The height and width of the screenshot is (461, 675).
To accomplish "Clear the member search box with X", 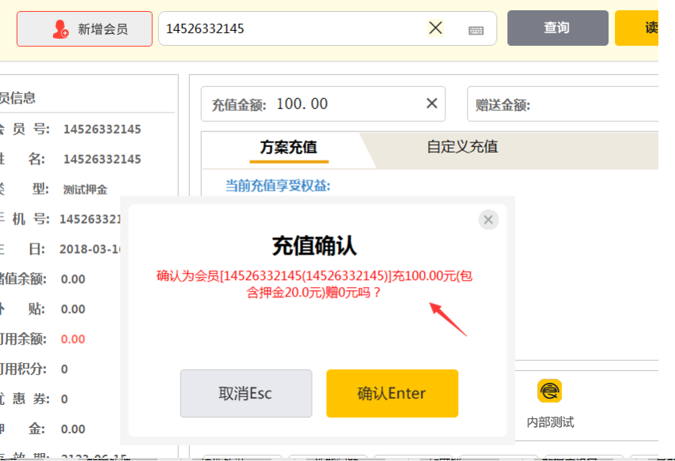I will click(x=435, y=28).
